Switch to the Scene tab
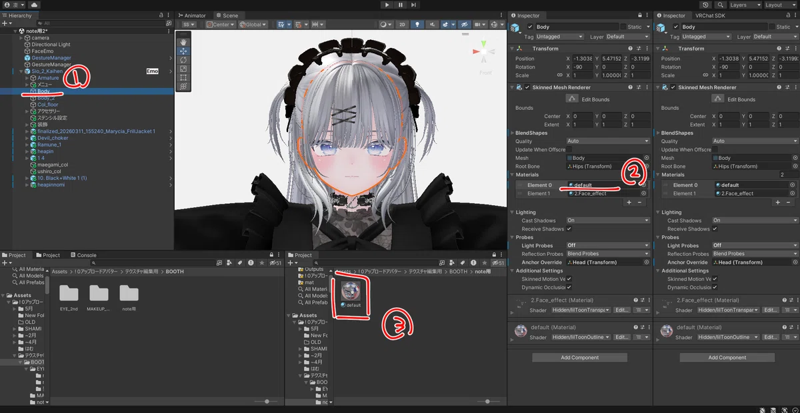800x413 pixels. [227, 15]
